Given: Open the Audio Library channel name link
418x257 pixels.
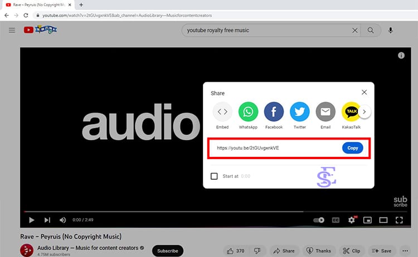Looking at the screenshot, I should pyautogui.click(x=88, y=248).
